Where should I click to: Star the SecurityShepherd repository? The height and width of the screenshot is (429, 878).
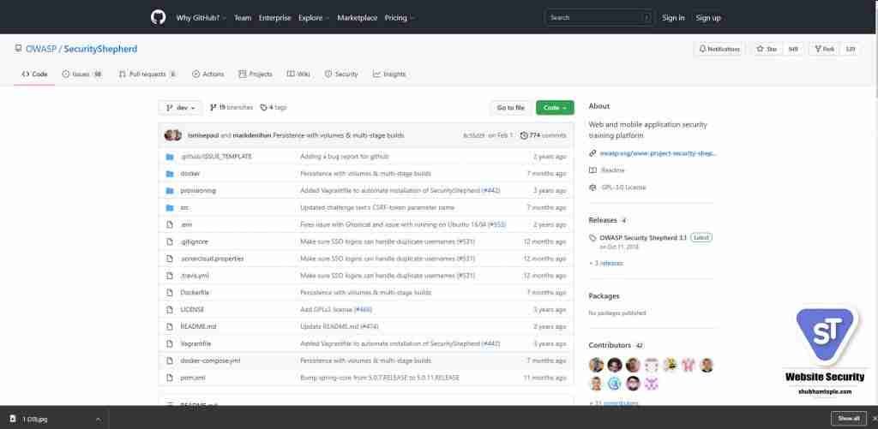[x=767, y=49]
